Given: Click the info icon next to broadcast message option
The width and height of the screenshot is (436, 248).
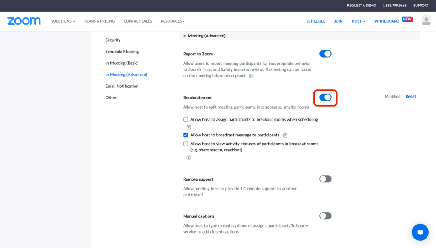Looking at the screenshot, I should [285, 135].
